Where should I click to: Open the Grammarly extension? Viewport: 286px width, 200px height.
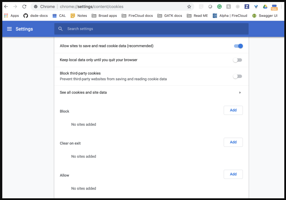(x=219, y=7)
